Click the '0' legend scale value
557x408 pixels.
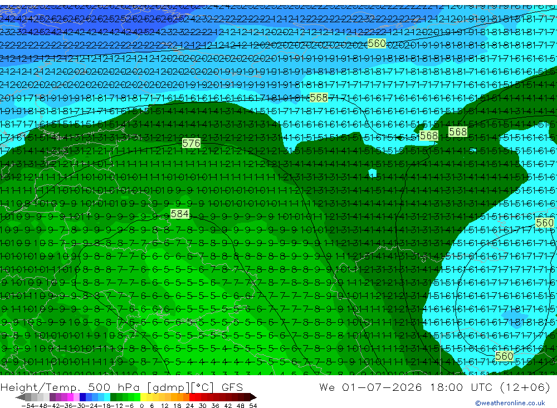(141, 406)
